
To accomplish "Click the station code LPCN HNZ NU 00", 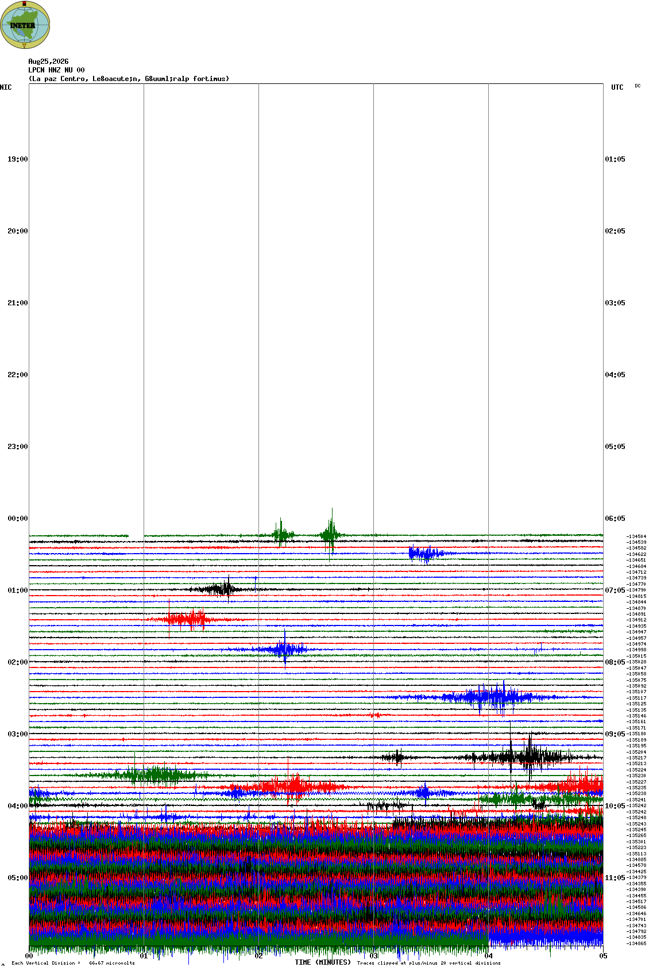I will [56, 70].
